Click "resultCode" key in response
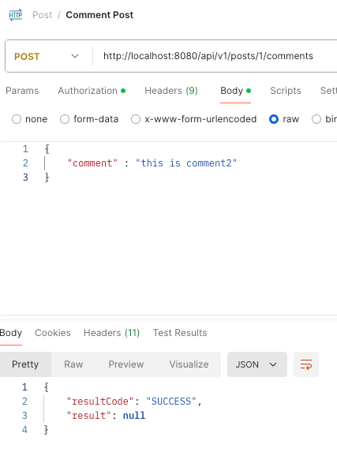337x452 pixels. [100, 402]
